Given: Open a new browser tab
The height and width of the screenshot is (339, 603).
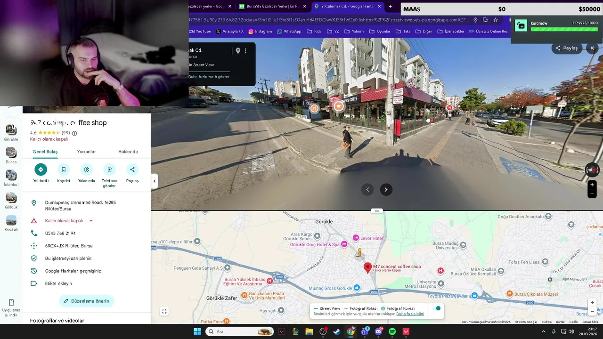Looking at the screenshot, I should coord(391,6).
